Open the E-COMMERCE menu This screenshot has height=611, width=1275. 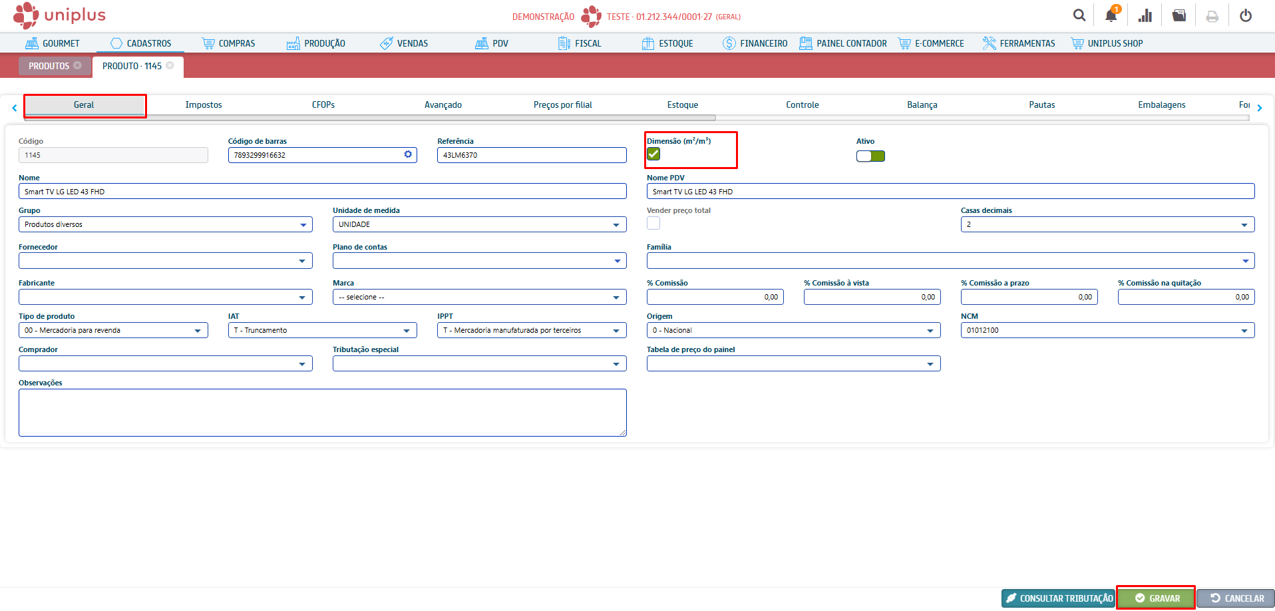(931, 43)
